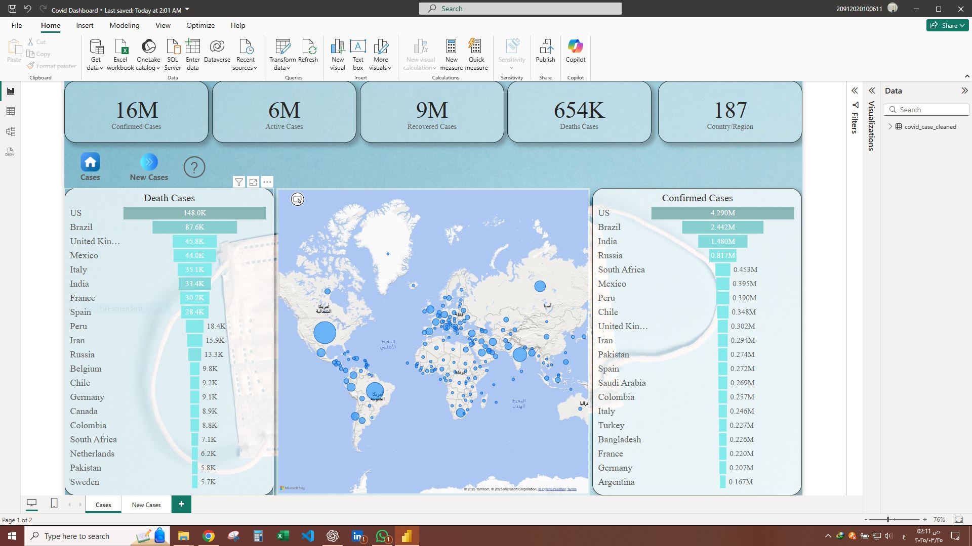Expand the Filters pane chevron

855,91
